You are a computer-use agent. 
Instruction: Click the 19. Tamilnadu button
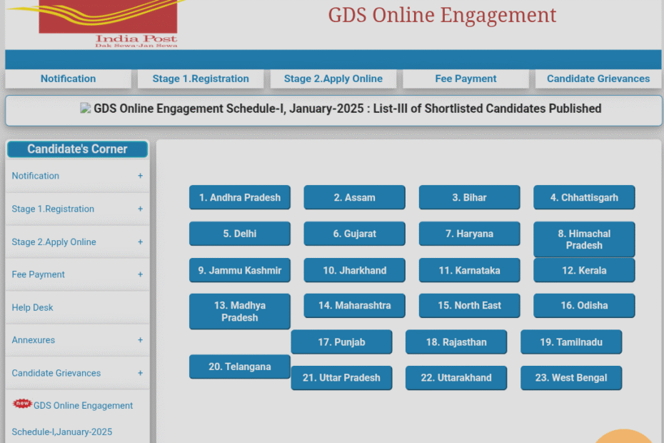click(571, 342)
